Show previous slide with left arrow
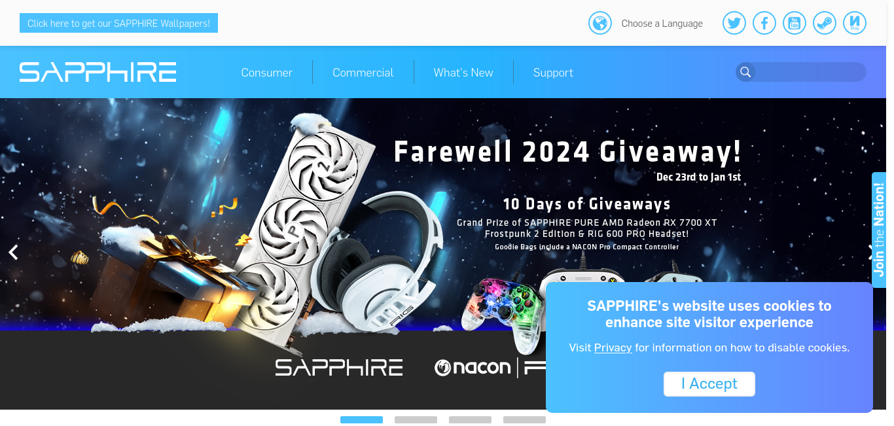The width and height of the screenshot is (894, 426). tap(13, 252)
